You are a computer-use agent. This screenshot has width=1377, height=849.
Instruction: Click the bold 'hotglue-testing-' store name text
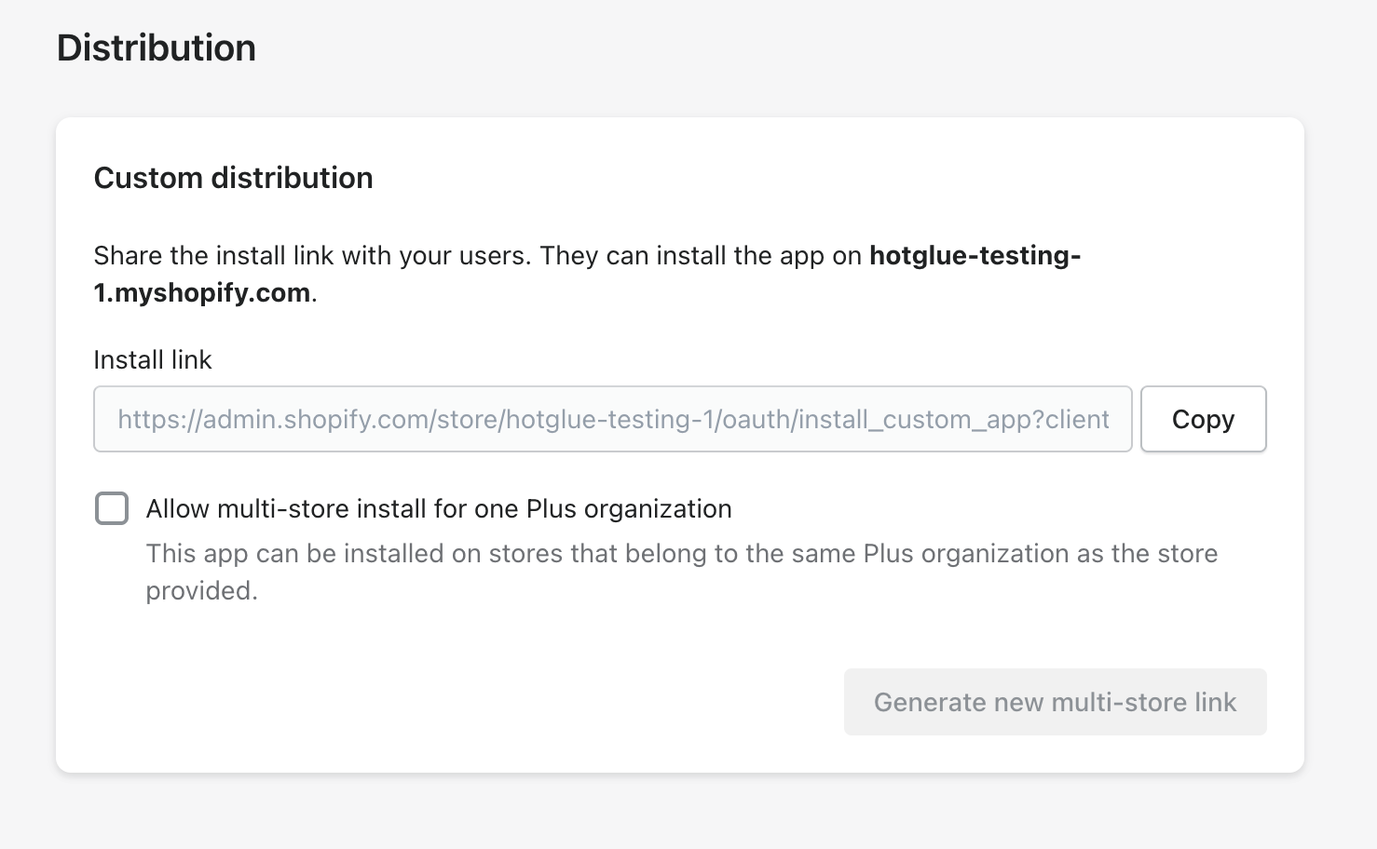pyautogui.click(x=975, y=255)
